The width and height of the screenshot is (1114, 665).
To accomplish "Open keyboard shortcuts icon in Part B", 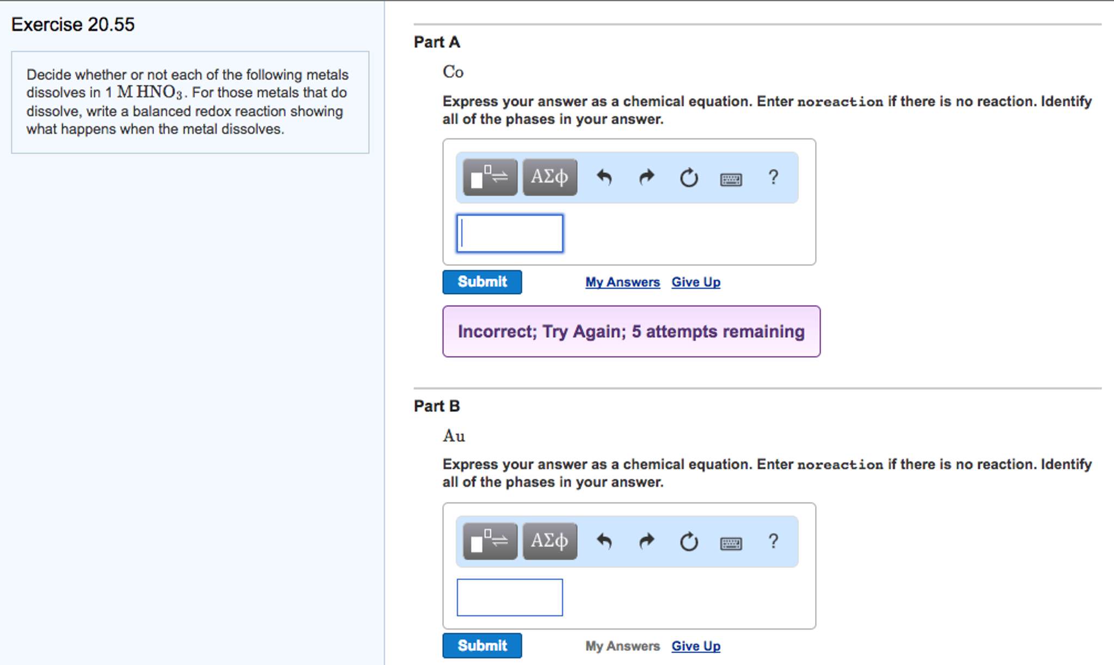I will 731,543.
